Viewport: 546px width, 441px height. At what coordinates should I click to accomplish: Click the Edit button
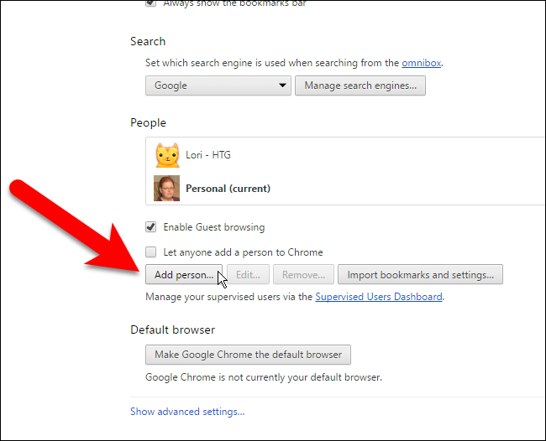248,274
